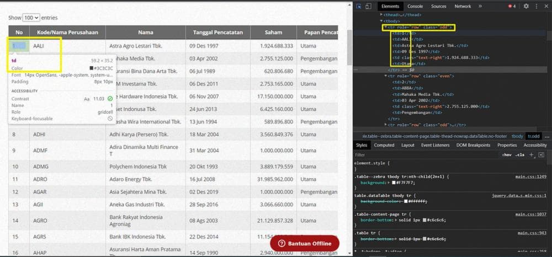Open the DOM Breakpoints sub-tab
The width and height of the screenshot is (552, 257).
[473, 145]
